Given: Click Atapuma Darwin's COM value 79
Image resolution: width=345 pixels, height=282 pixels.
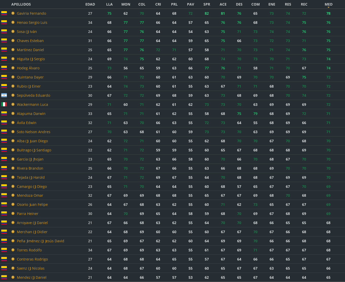Looking at the screenshot, I should point(256,114).
